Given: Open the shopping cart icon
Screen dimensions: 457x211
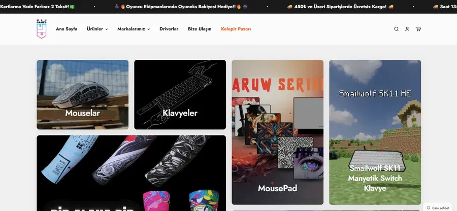Looking at the screenshot, I should [418, 29].
